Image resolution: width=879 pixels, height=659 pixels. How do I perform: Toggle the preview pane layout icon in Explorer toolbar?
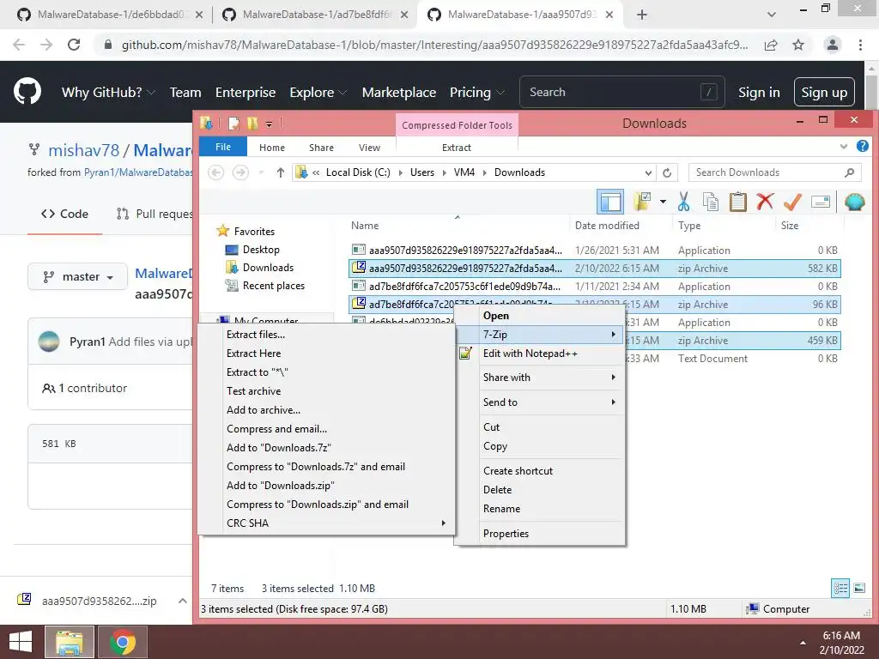610,202
